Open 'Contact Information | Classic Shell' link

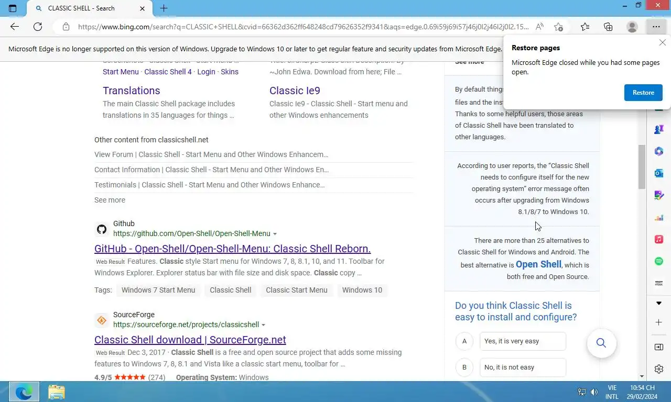[x=212, y=170]
